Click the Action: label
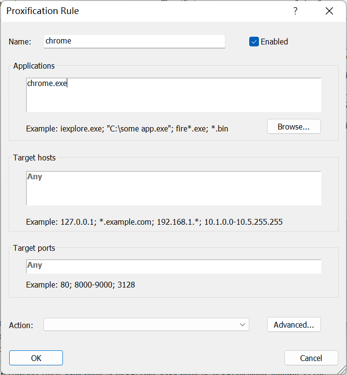The image size is (347, 375). pos(21,325)
